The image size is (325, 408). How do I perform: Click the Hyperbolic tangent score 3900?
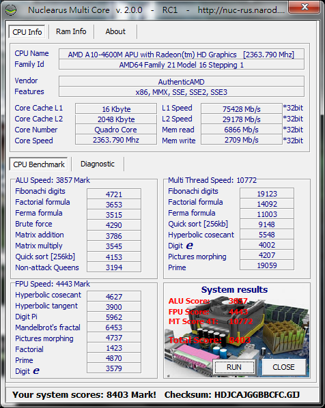coord(114,307)
